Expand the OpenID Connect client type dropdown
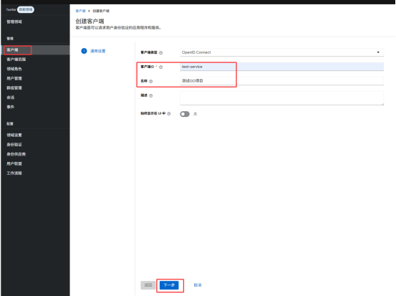Image resolution: width=396 pixels, height=296 pixels. (x=281, y=52)
